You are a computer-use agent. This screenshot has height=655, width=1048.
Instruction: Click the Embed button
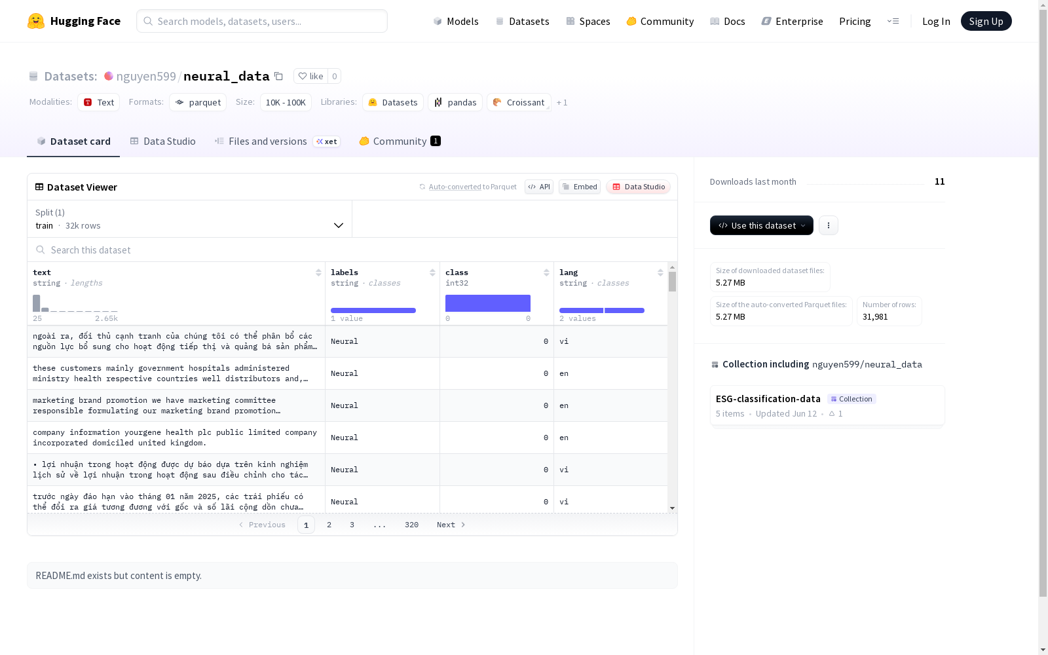click(x=580, y=187)
